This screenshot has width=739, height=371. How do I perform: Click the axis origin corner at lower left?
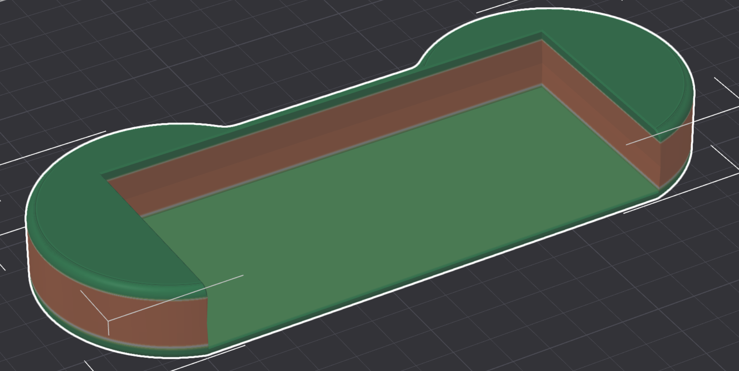(108, 321)
